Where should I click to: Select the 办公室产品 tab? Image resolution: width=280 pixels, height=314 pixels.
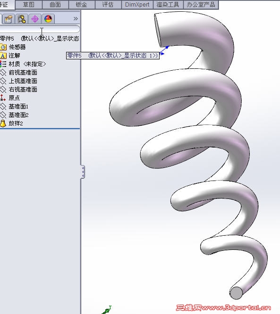click(201, 4)
